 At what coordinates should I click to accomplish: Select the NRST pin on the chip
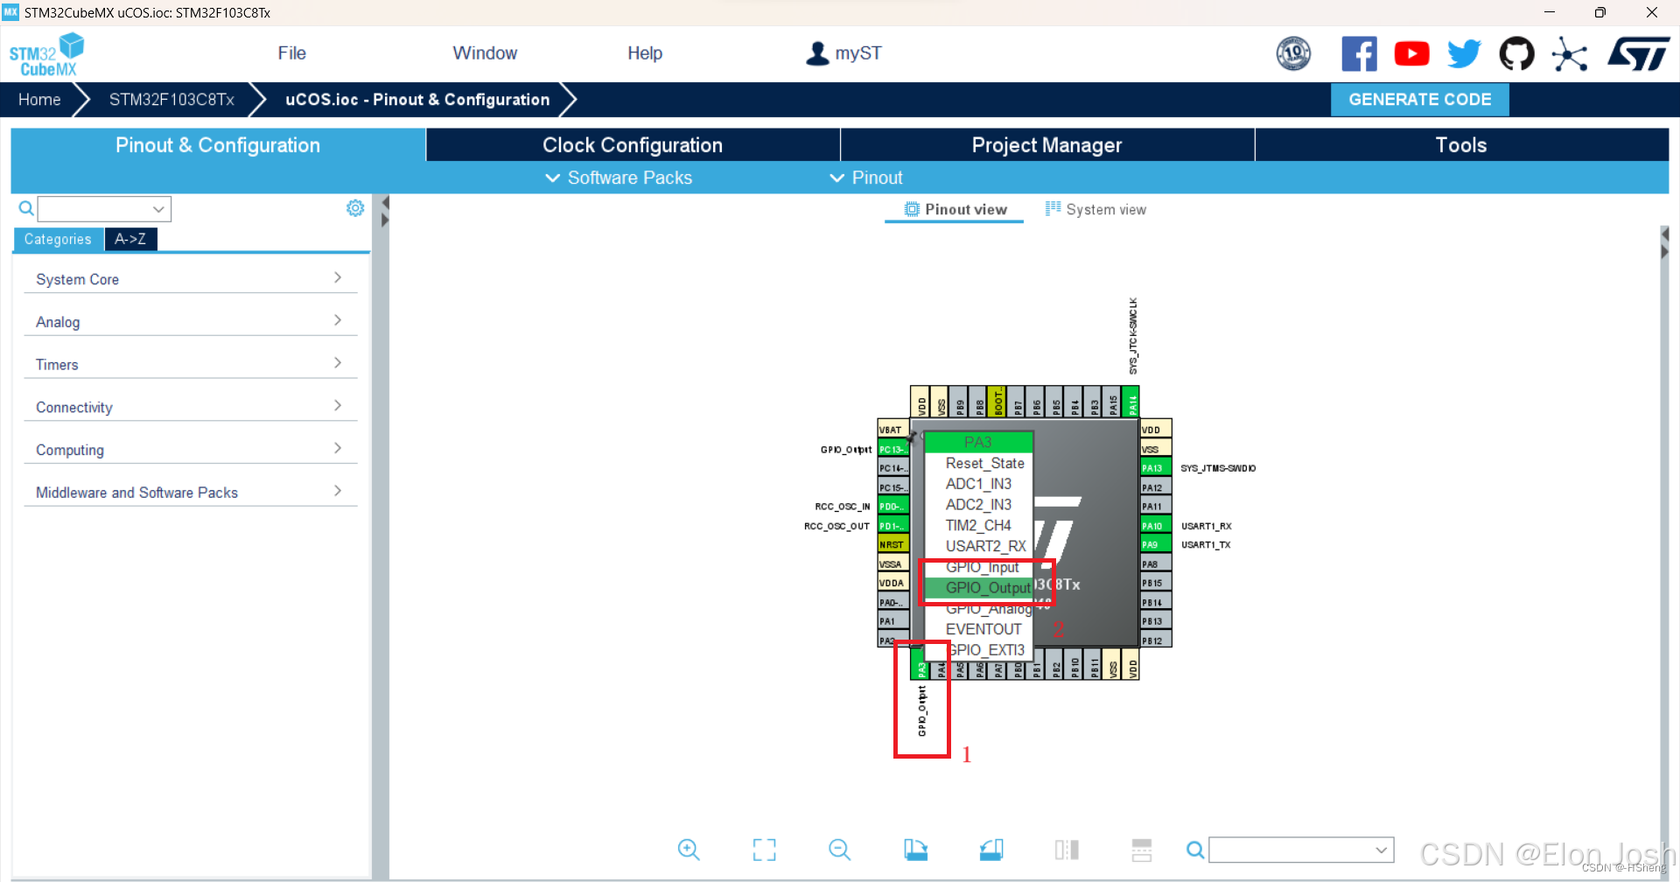tap(893, 544)
